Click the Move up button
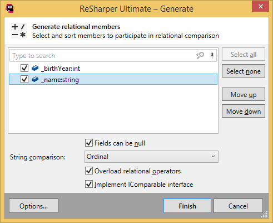The height and width of the screenshot is (223, 273). [244, 94]
